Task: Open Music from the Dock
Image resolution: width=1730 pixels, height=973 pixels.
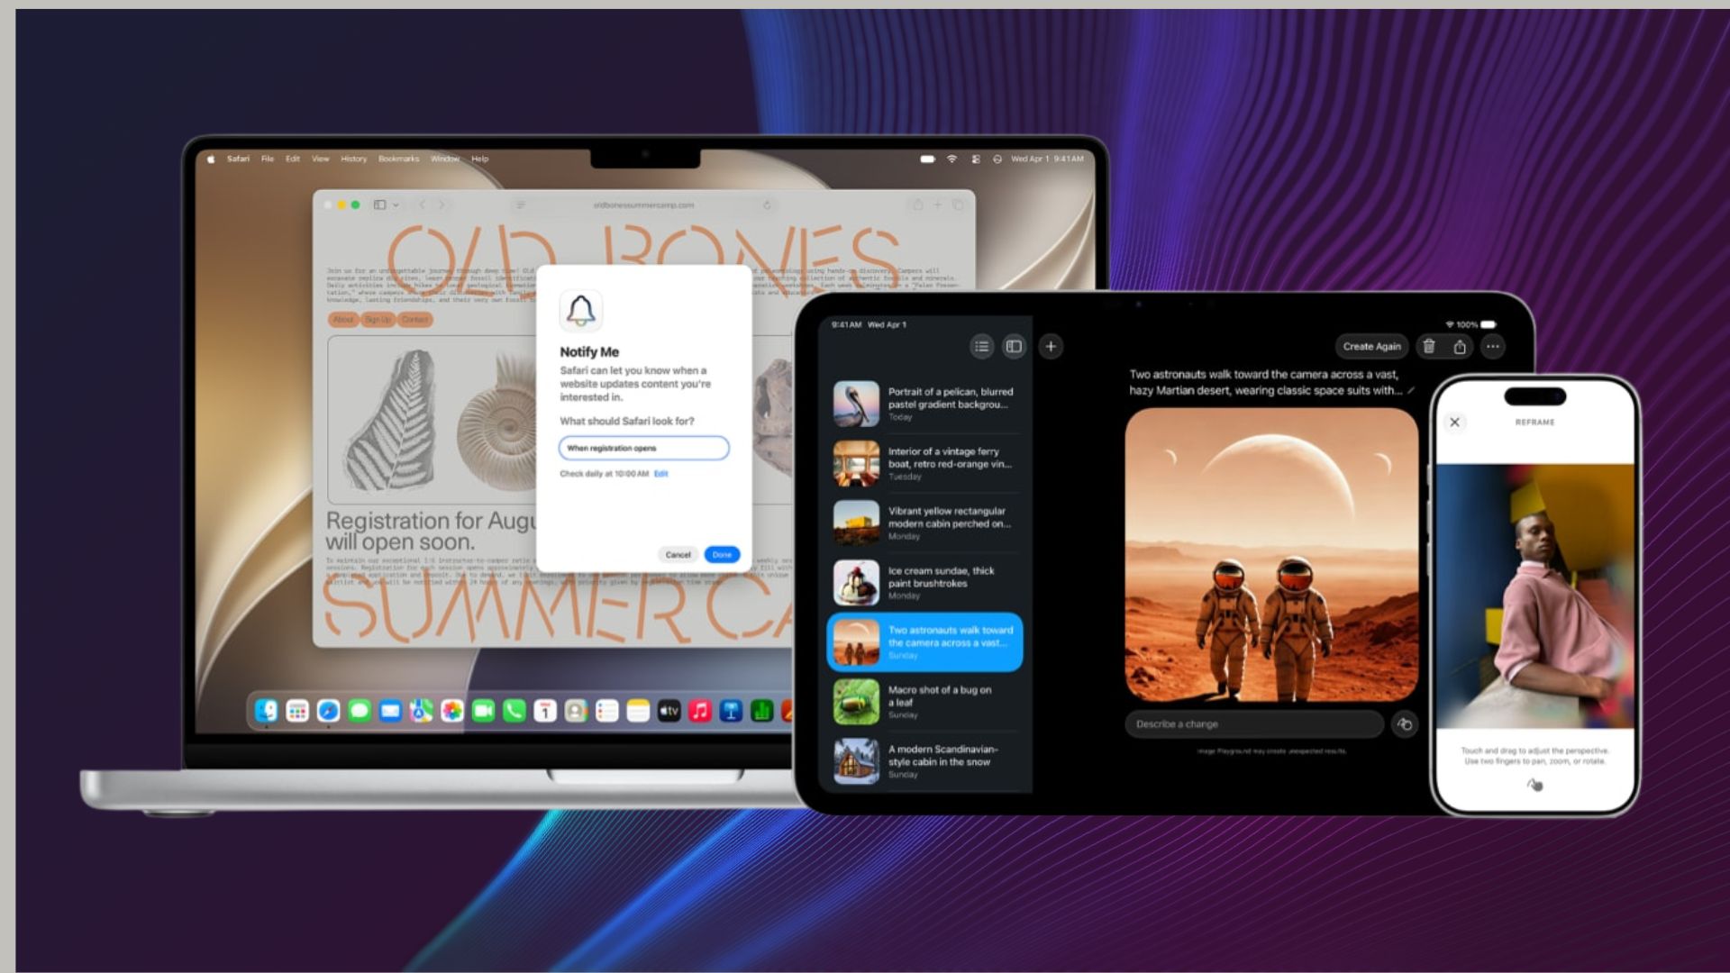Action: click(700, 711)
